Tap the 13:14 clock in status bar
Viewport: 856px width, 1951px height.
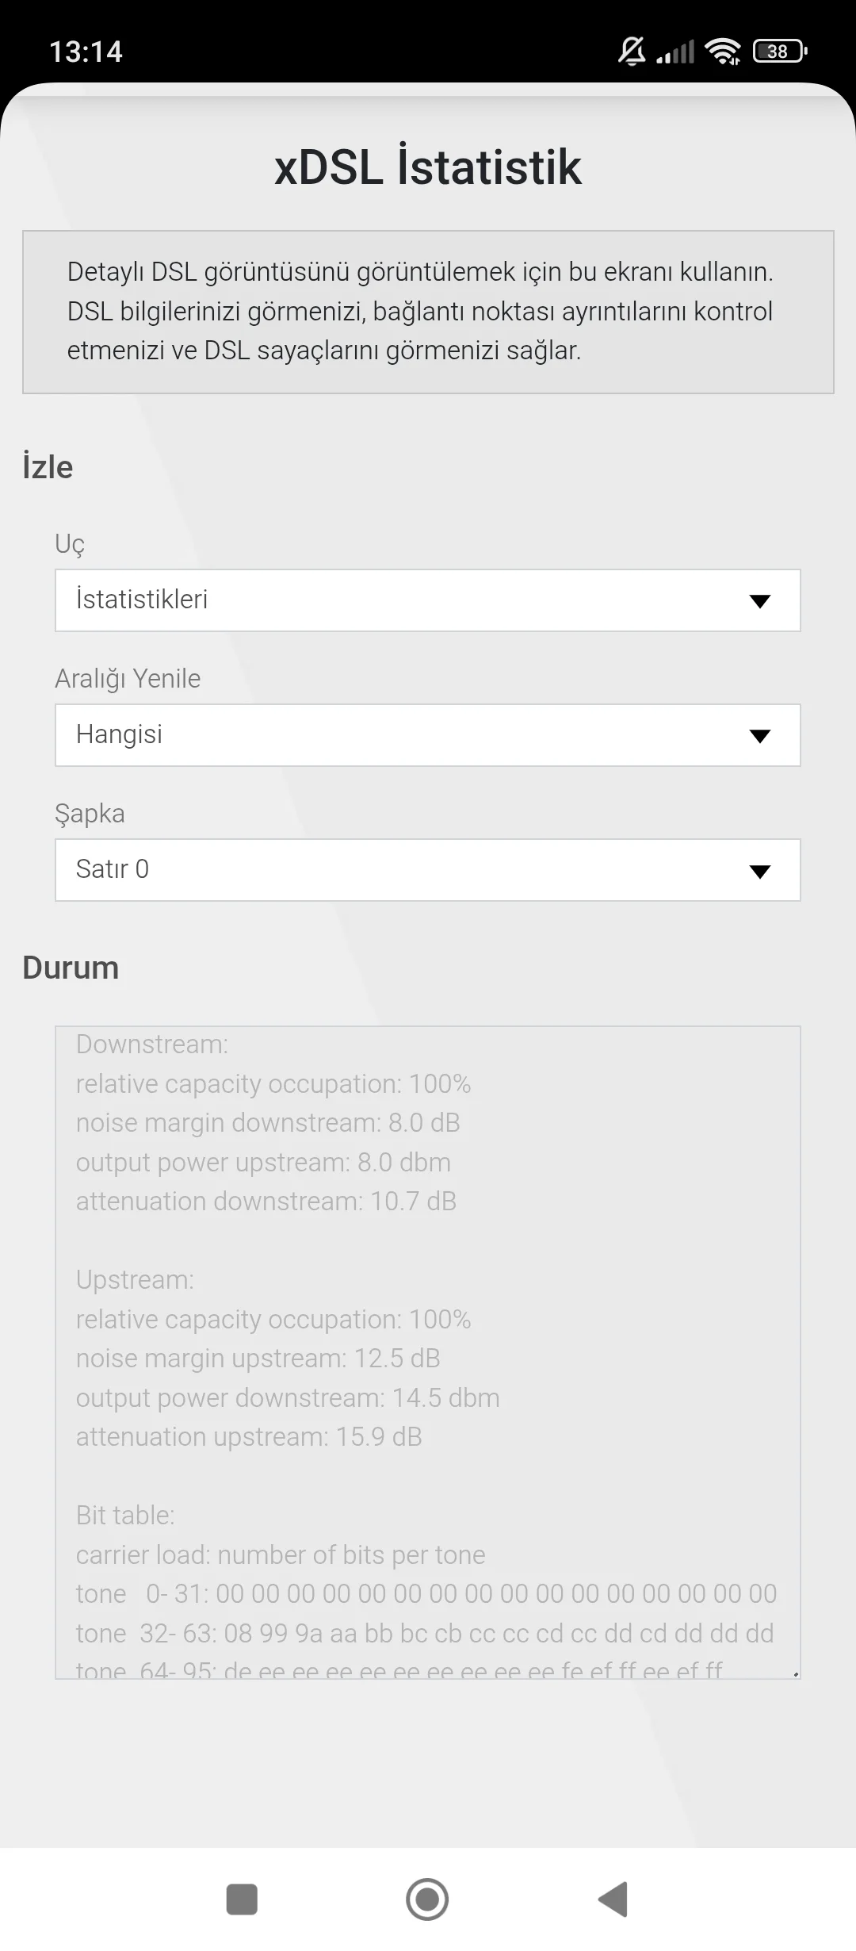click(x=86, y=52)
